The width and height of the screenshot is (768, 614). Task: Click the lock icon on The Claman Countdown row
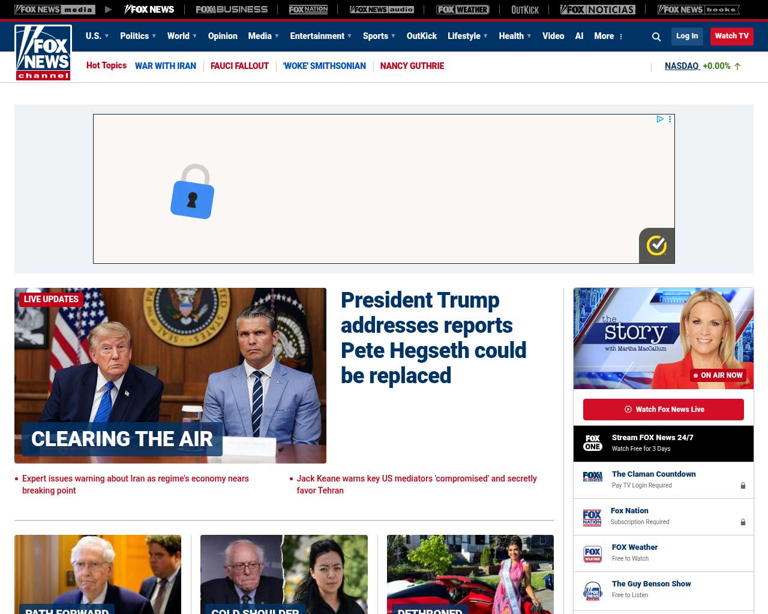tap(743, 486)
